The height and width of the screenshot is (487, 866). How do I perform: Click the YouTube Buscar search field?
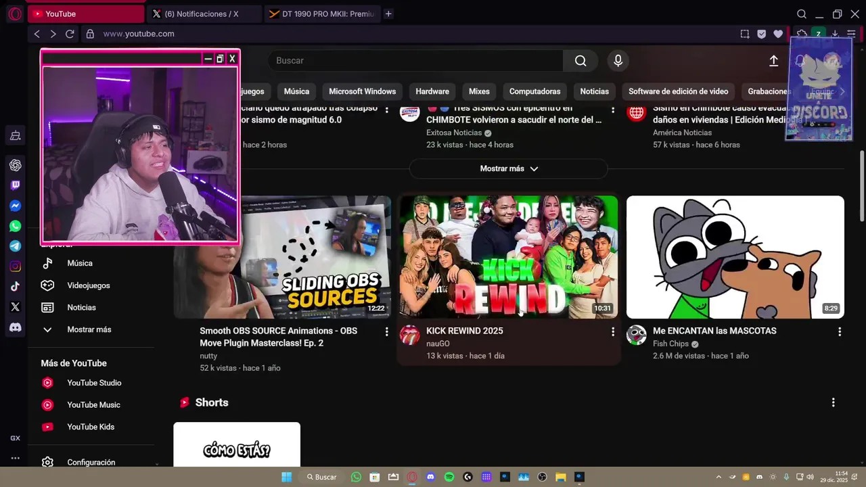(415, 61)
